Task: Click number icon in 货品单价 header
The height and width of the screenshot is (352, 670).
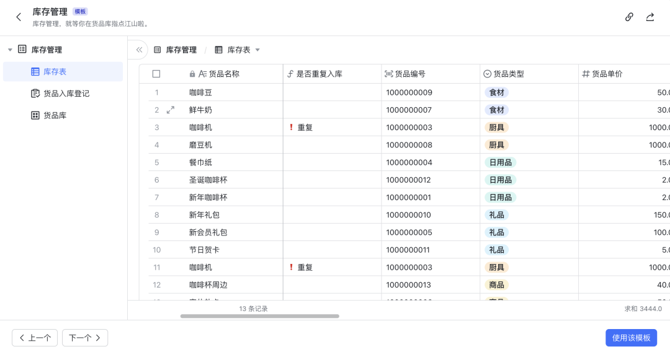Action: click(586, 74)
